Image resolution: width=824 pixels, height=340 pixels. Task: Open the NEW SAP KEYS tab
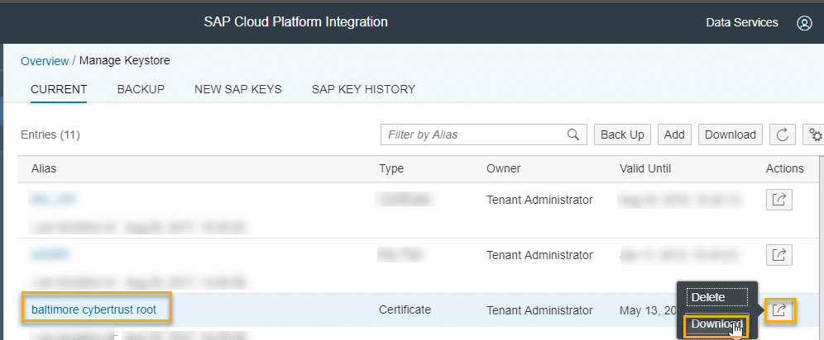(237, 89)
